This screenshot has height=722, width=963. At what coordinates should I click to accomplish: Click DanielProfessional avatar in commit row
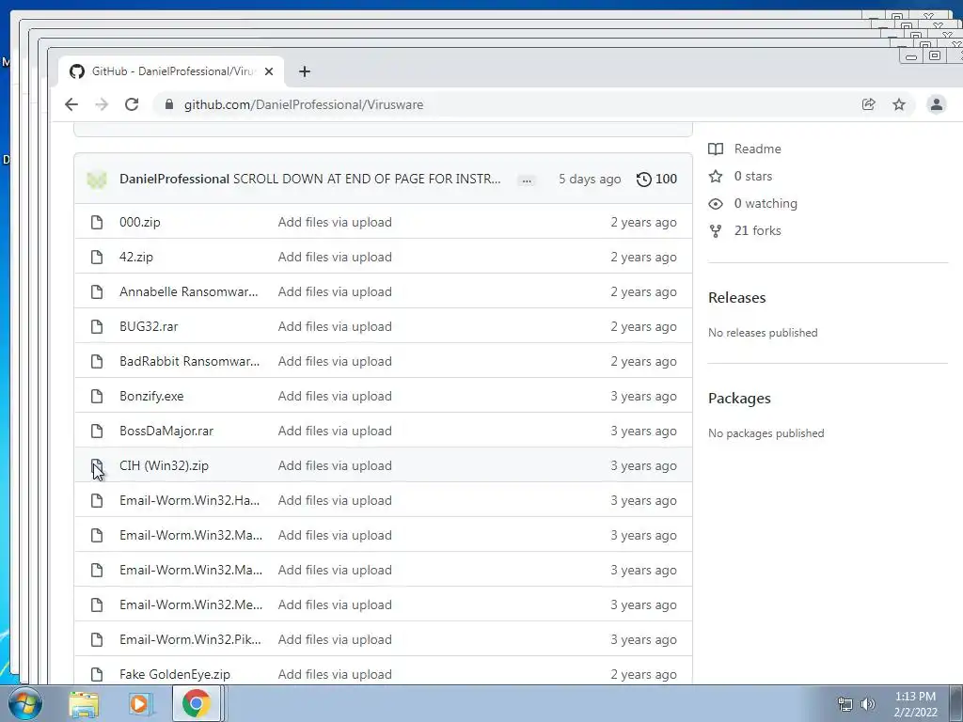(x=97, y=180)
